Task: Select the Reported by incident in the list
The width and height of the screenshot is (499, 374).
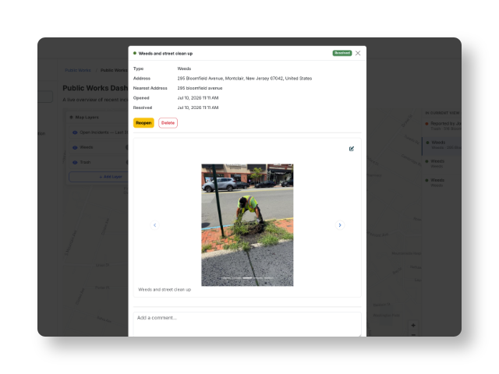Action: (444, 126)
